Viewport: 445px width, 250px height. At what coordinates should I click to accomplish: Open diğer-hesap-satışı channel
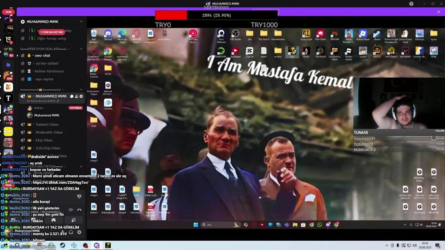click(x=51, y=39)
